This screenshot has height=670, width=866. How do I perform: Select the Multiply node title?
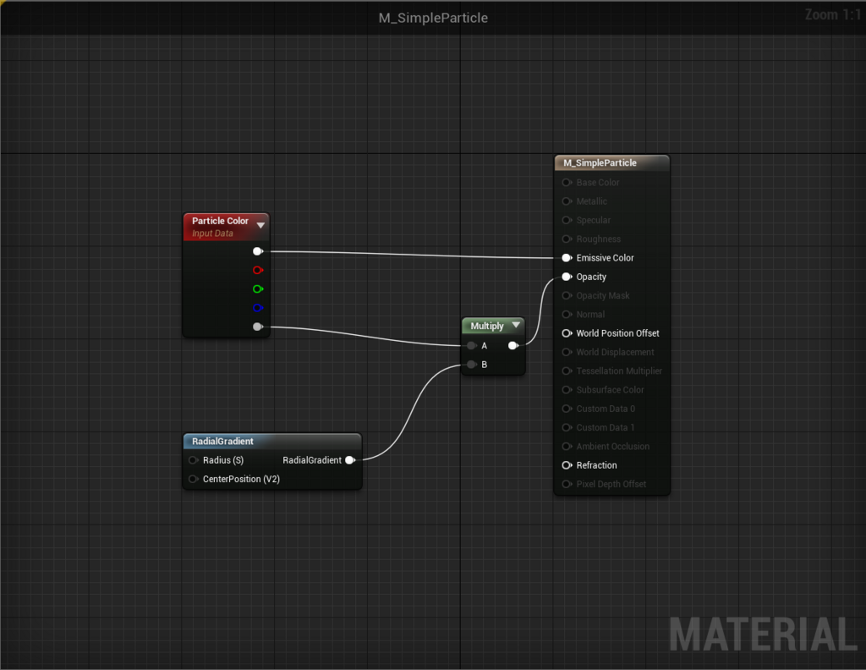(x=486, y=326)
